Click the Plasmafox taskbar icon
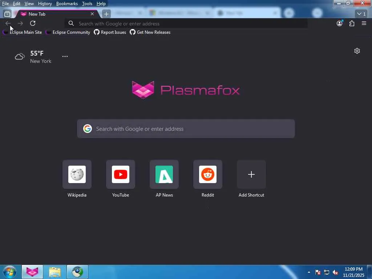 (x=32, y=272)
